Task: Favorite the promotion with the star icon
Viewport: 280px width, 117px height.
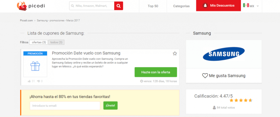Action: pos(175,54)
